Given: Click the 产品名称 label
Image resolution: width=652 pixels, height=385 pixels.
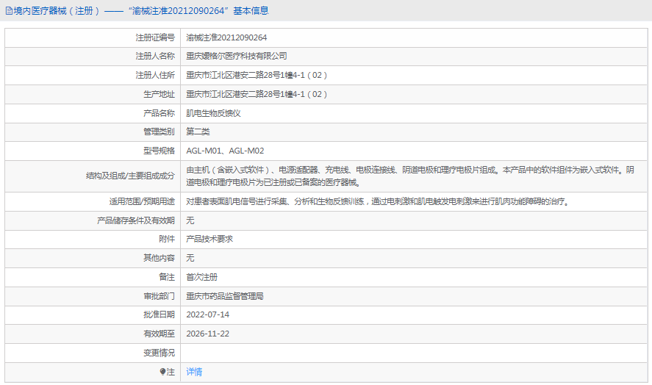Looking at the screenshot, I should (160, 113).
